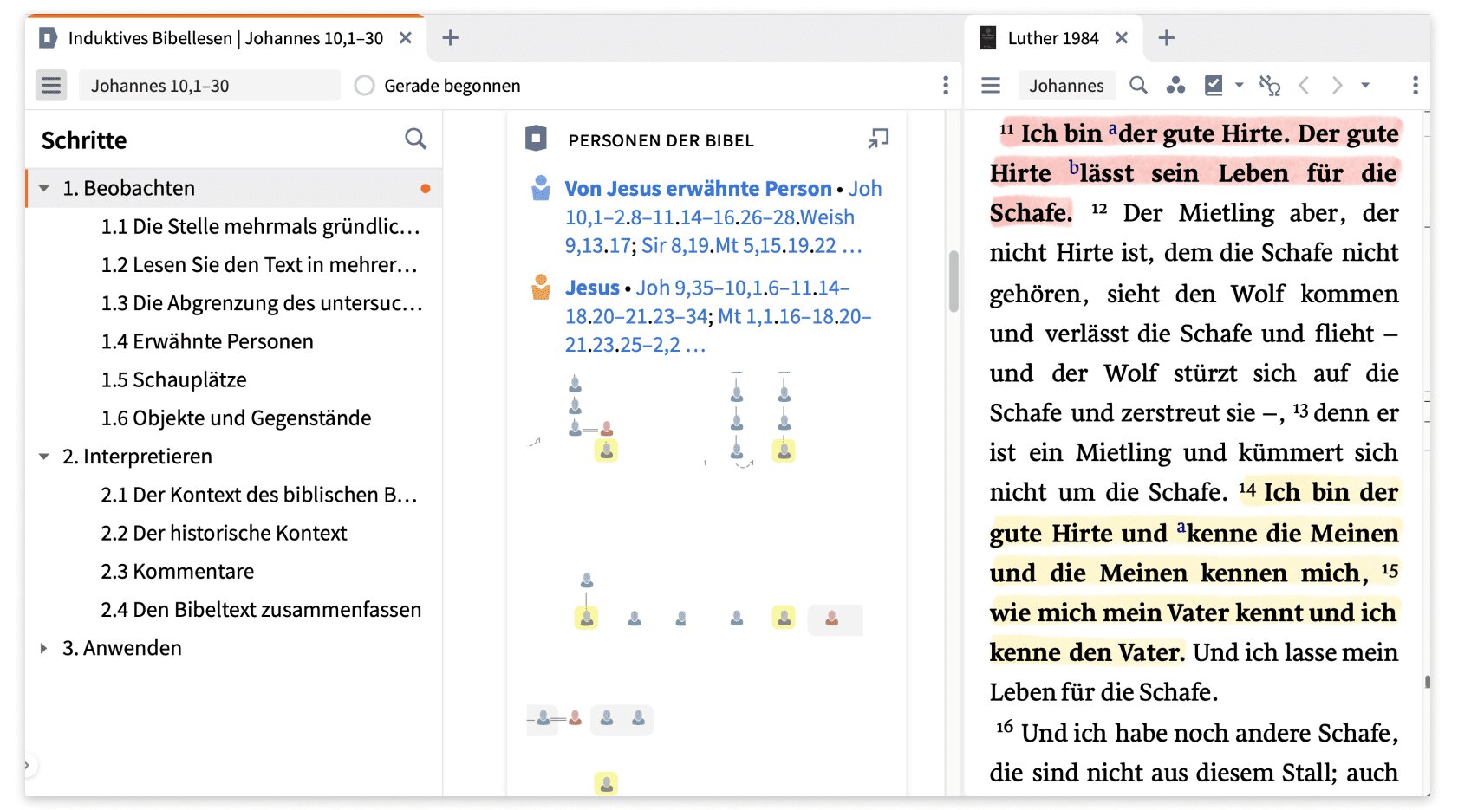
Task: Click the middle panel vertical scrollbar
Action: 954,282
